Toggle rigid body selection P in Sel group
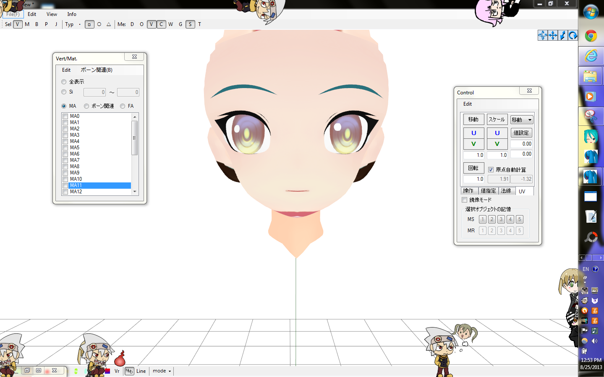604x377 pixels. (46, 24)
